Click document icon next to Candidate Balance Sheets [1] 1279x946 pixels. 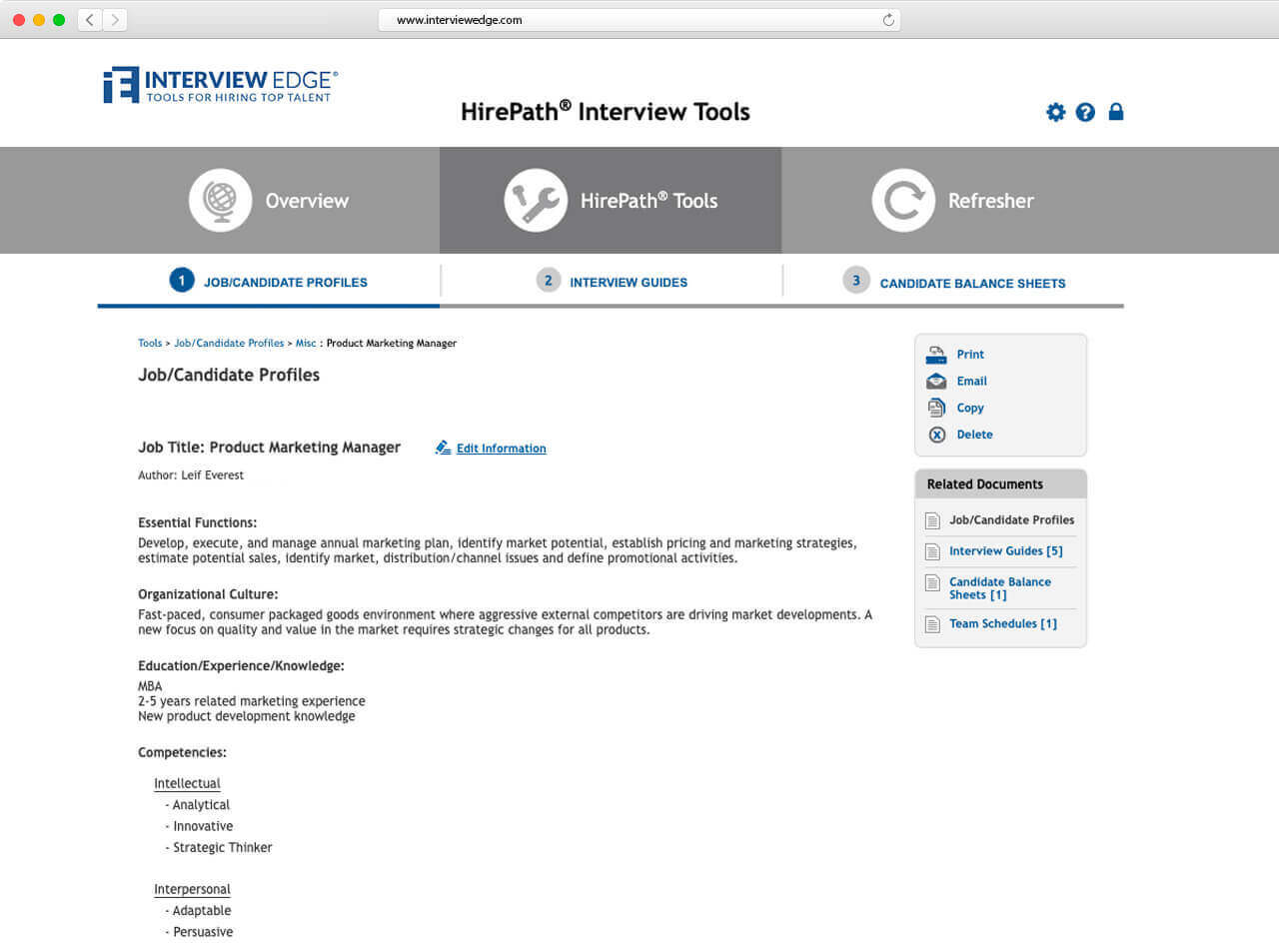tap(932, 582)
